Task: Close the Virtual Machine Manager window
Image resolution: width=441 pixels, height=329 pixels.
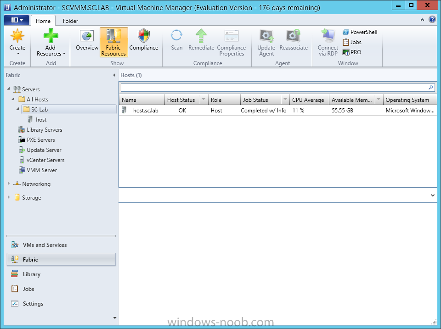Action: 427,6
